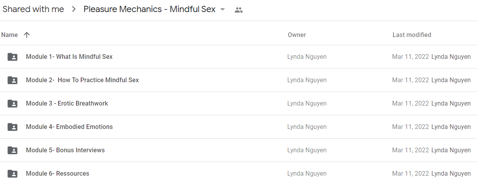Click the shared folder icon for Module 1

(12, 57)
